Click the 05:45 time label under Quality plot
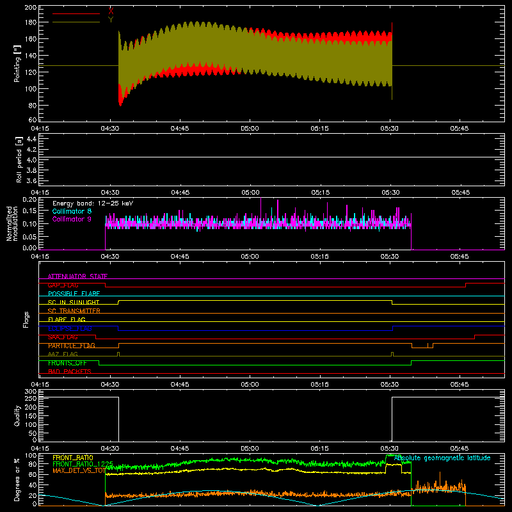The height and width of the screenshot is (512, 512). click(460, 449)
